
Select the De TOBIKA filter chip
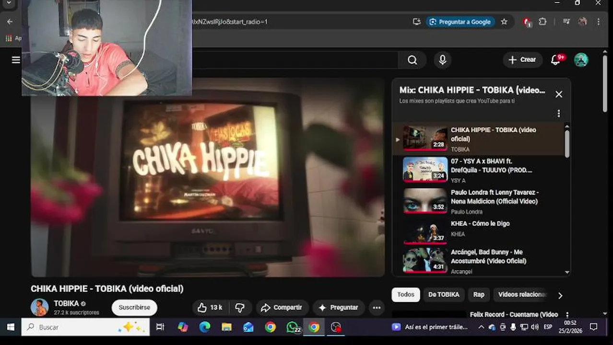pos(444,295)
